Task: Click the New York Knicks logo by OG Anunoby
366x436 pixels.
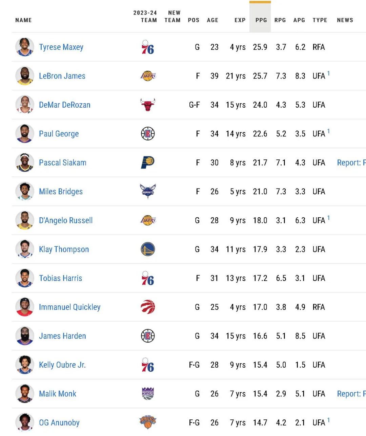Action: tap(148, 422)
